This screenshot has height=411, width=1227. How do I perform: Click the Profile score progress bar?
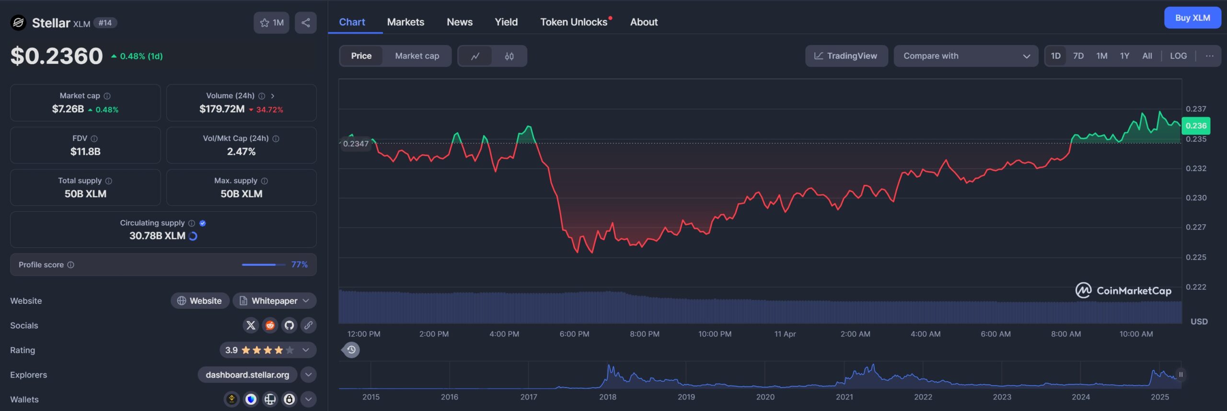point(264,264)
